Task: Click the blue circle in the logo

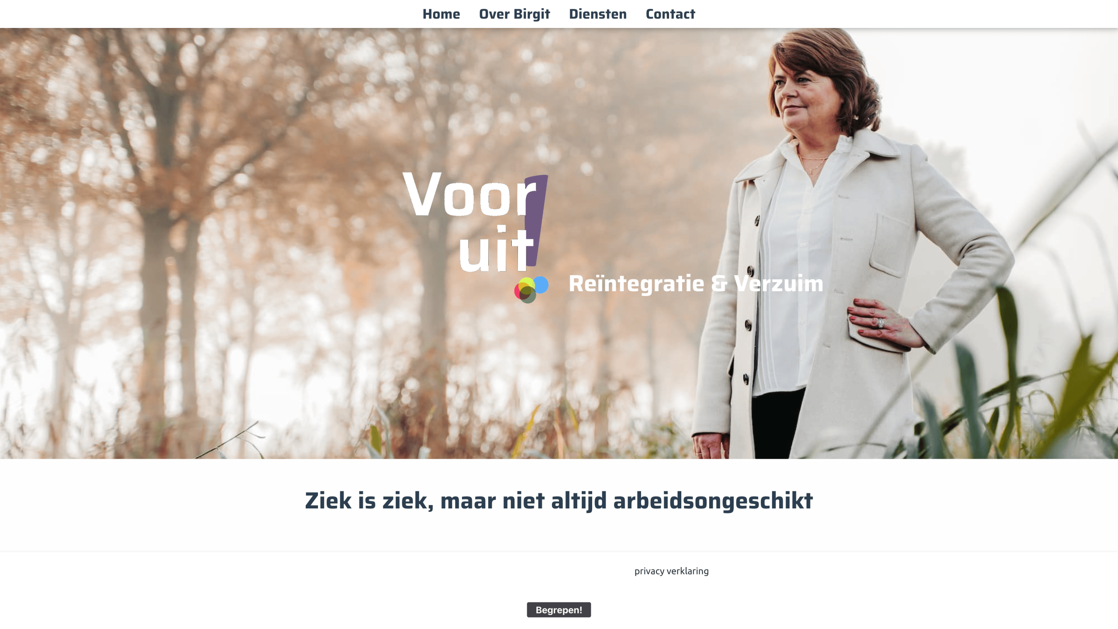Action: click(542, 285)
